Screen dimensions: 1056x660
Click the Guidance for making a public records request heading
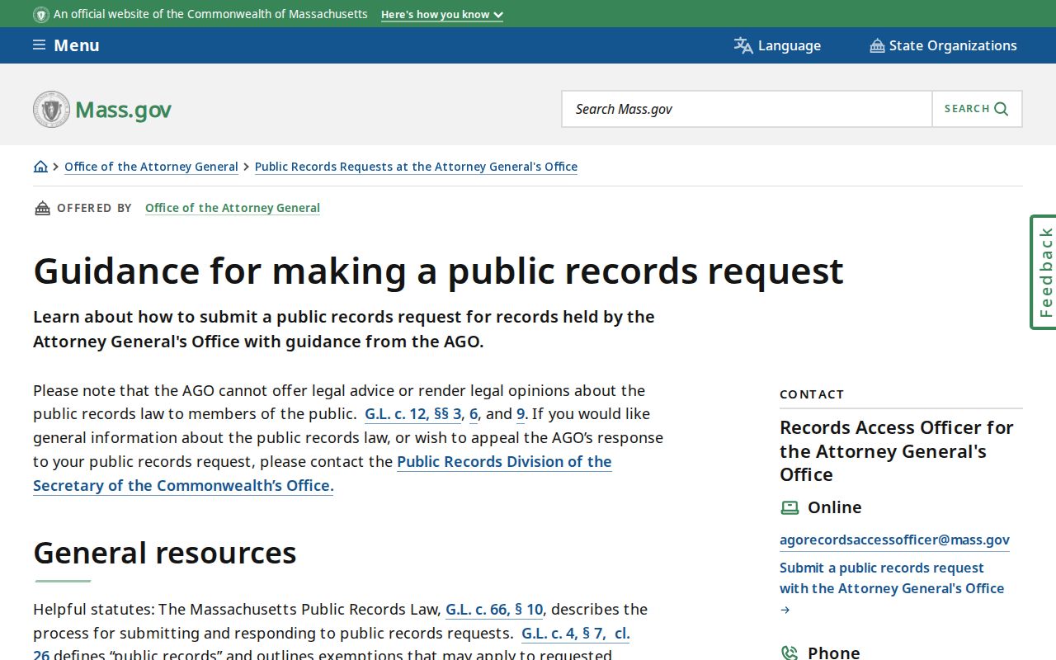438,271
